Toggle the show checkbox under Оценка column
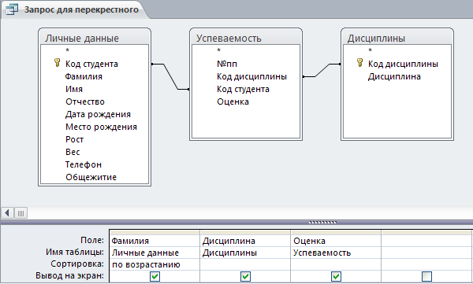The height and width of the screenshot is (284, 473). (336, 276)
